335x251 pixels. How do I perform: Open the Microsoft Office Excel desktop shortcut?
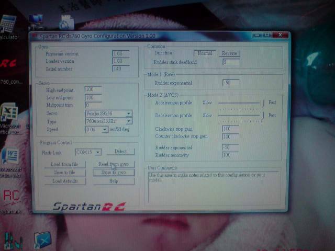click(9, 119)
